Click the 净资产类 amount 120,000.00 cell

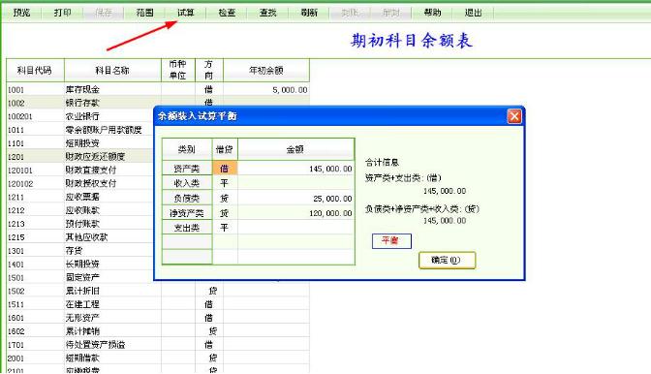[296, 213]
